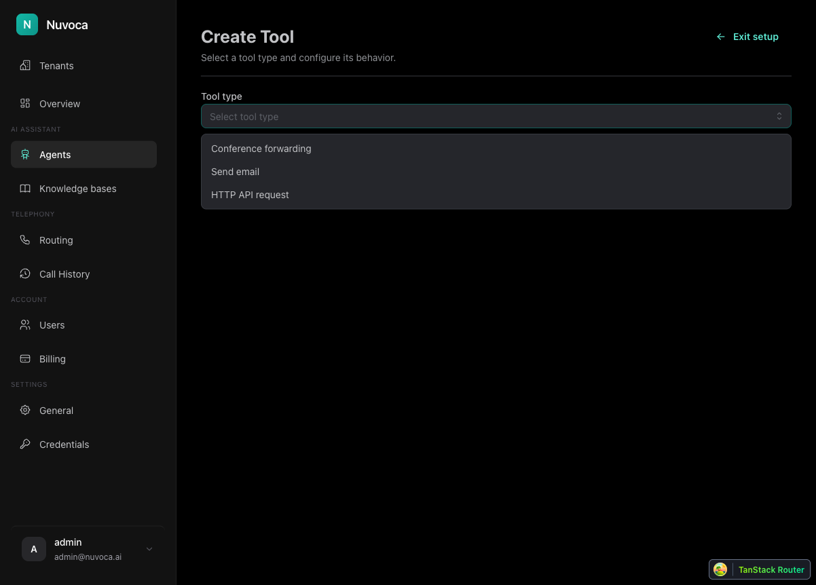
Task: Click the TanStack Router button
Action: coord(760,570)
